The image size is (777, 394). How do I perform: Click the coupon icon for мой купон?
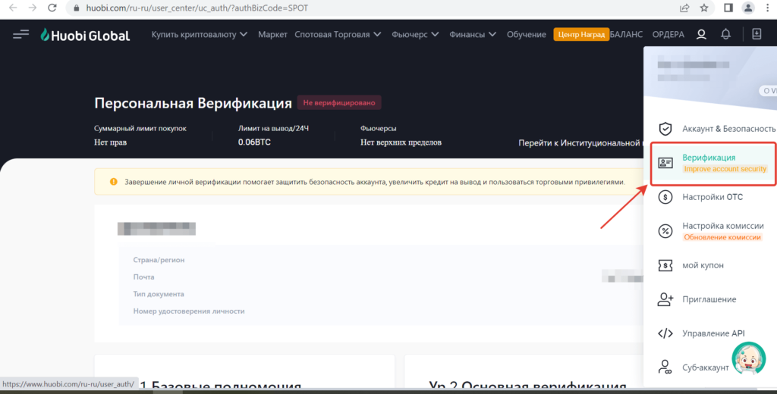tap(665, 265)
